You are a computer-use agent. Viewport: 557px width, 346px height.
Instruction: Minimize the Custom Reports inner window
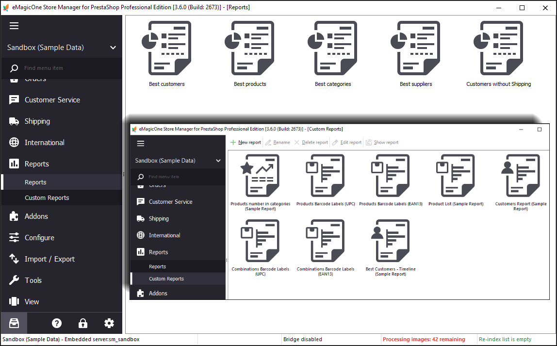[x=521, y=129]
